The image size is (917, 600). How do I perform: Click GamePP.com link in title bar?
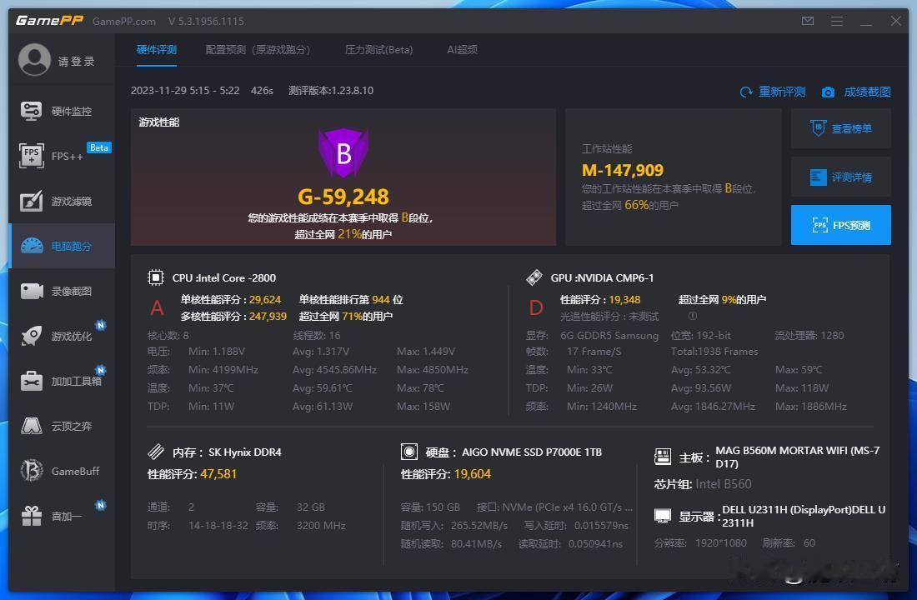[124, 22]
